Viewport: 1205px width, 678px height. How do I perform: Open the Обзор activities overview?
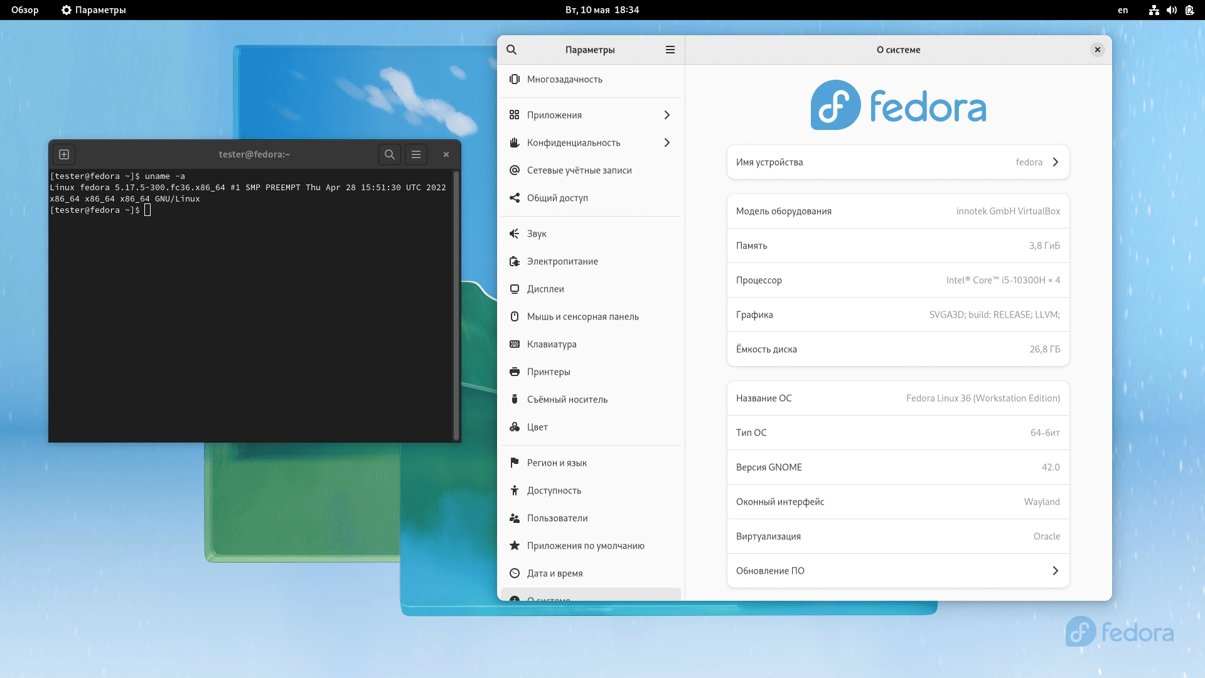point(25,10)
